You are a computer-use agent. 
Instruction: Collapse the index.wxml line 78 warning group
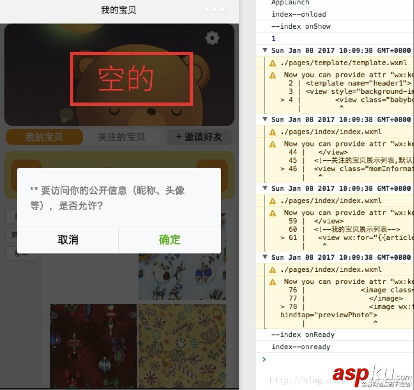[x=265, y=256]
